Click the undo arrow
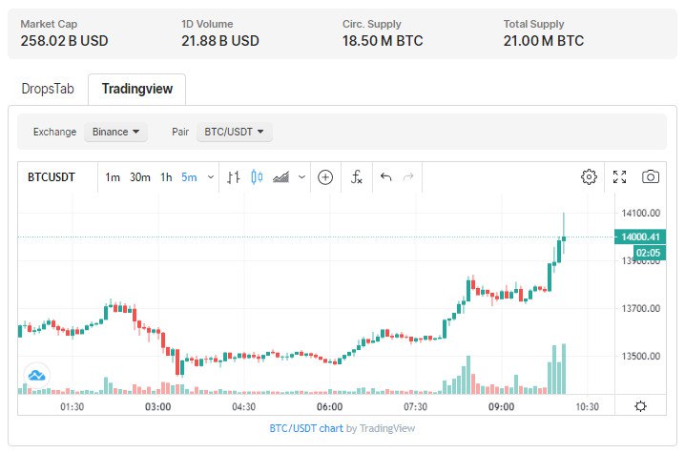 click(x=386, y=177)
